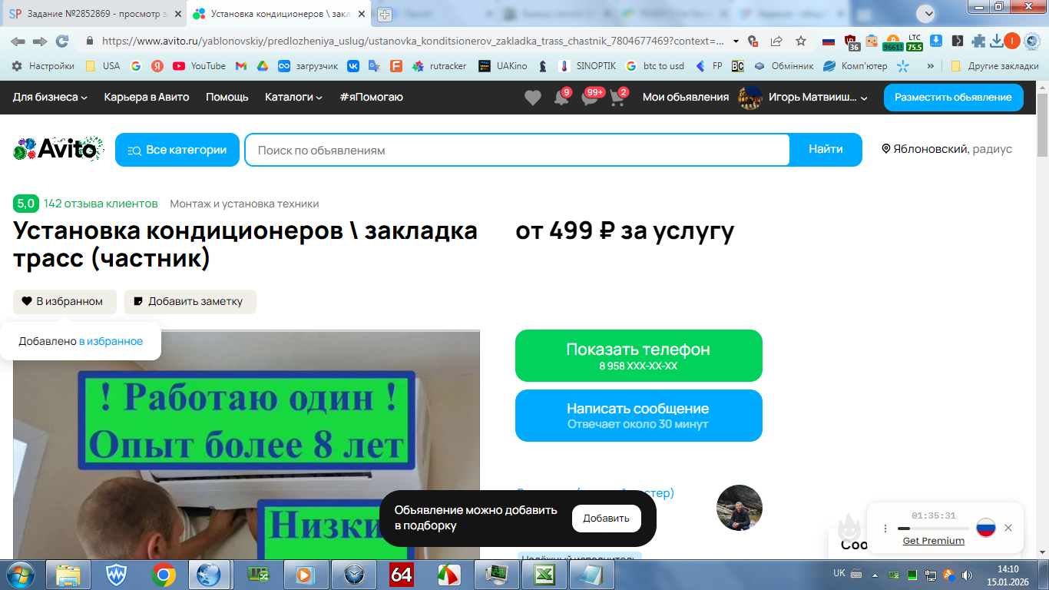Open messages icon with 99+ badge
The width and height of the screenshot is (1049, 590).
point(590,97)
